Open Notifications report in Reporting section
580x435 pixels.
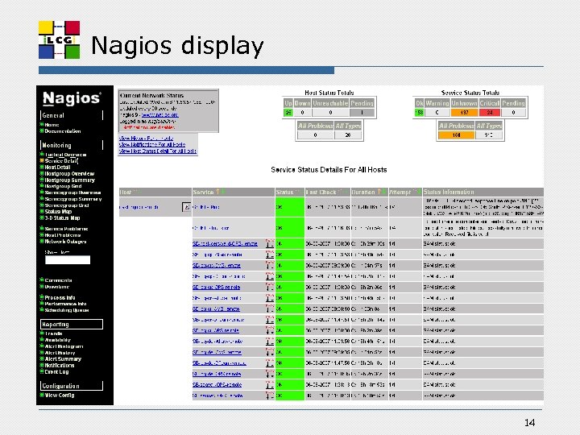pos(59,365)
